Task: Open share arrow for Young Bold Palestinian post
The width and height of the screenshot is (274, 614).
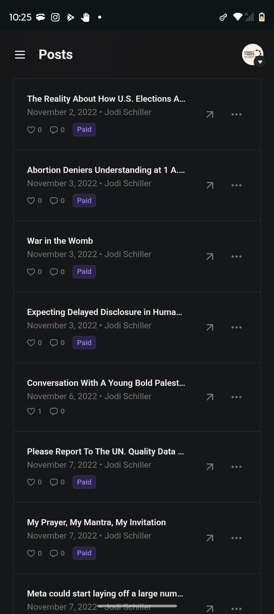Action: pyautogui.click(x=210, y=397)
